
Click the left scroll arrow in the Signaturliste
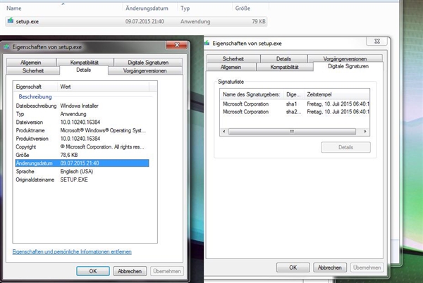point(223,131)
